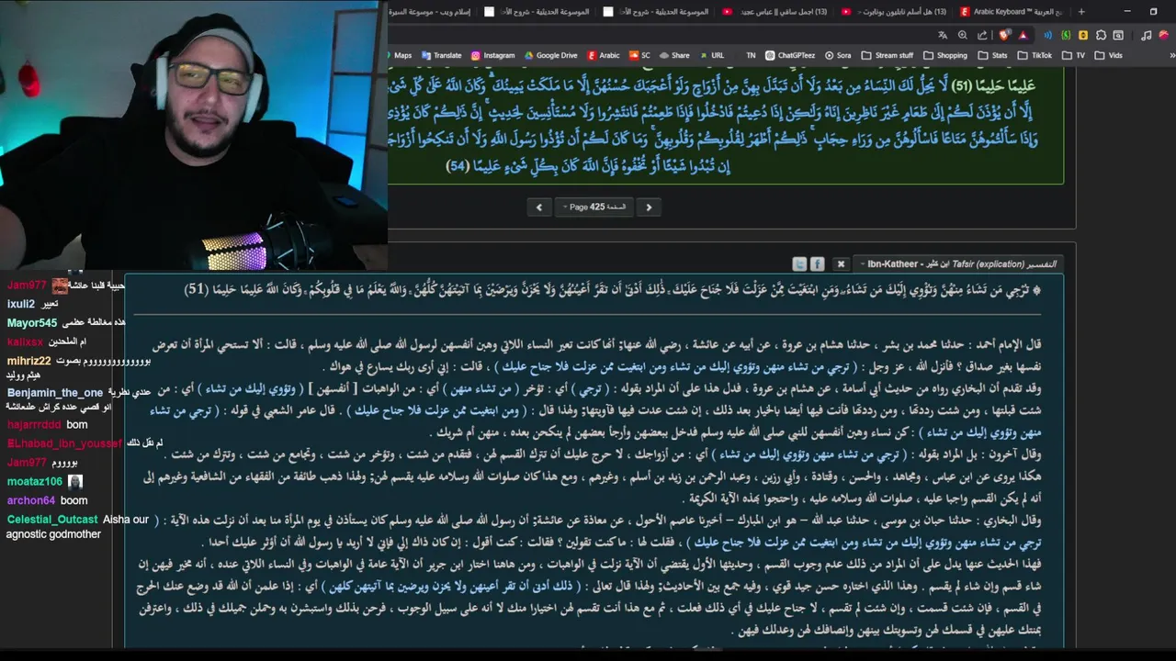Open the Page 425 selector dropdown
This screenshot has width=1176, height=661.
(x=594, y=207)
